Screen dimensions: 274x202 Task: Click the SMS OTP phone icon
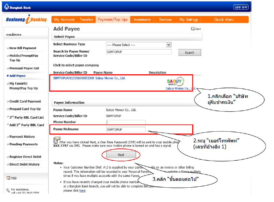57,140
